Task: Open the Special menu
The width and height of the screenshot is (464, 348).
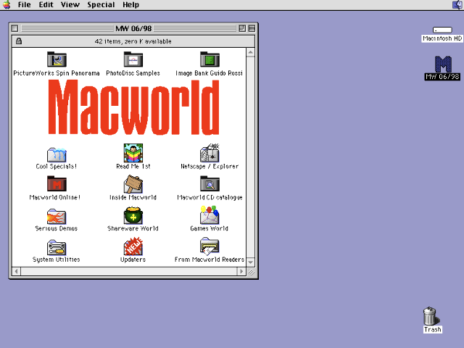Action: (x=101, y=5)
